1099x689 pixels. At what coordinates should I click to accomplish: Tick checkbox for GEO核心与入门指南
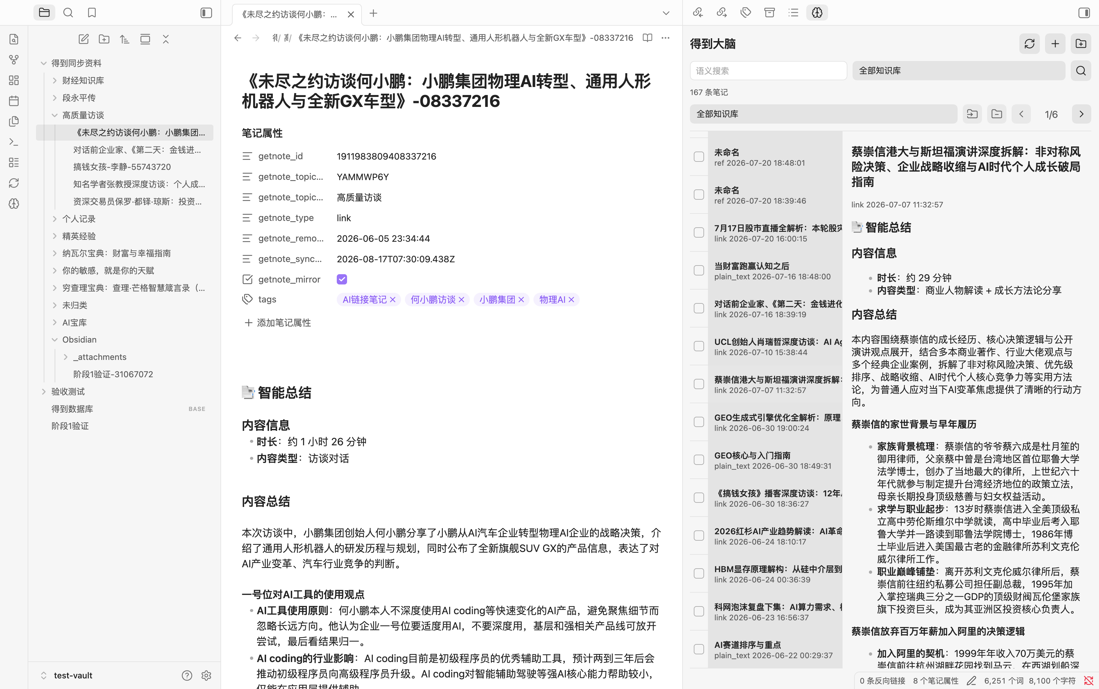point(699,460)
